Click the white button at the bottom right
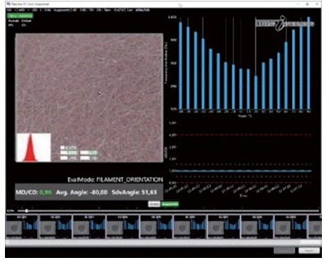Image resolution: width=329 pixels, height=270 pixels. [x=309, y=251]
